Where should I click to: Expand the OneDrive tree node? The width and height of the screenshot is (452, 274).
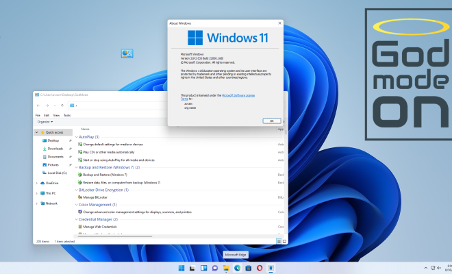pyautogui.click(x=36, y=183)
